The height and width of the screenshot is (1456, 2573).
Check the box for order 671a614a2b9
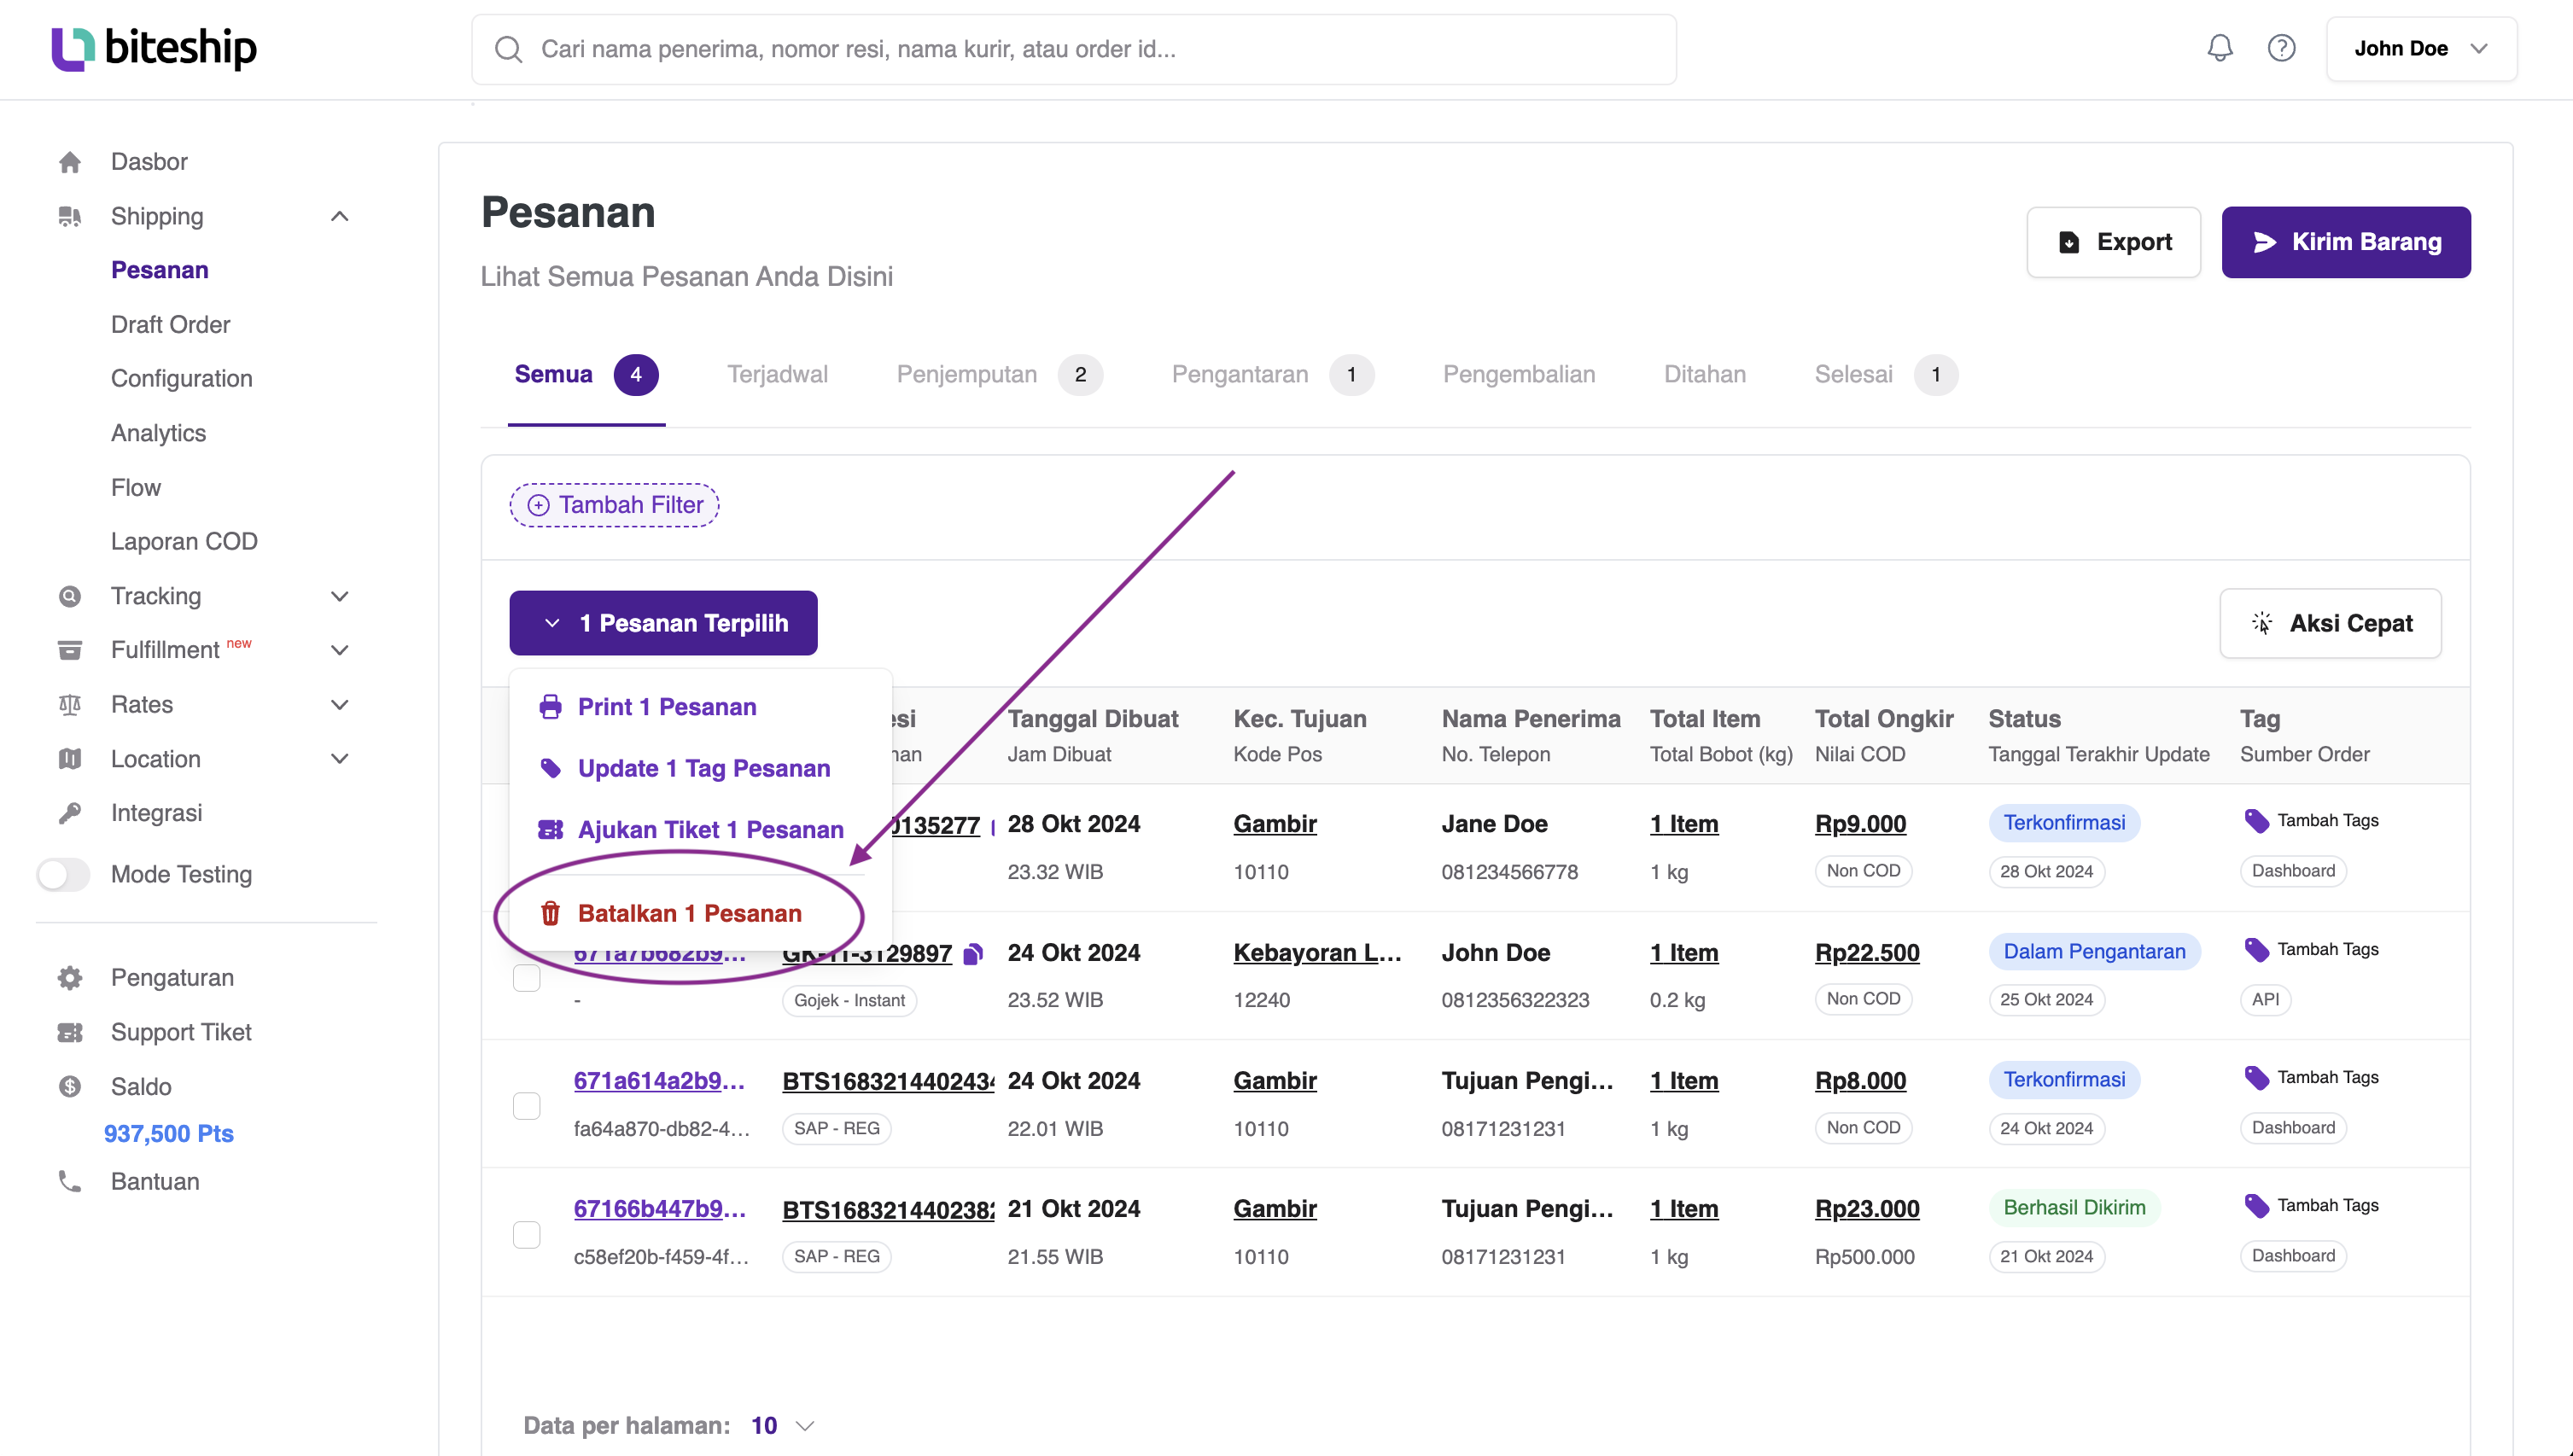click(526, 1106)
